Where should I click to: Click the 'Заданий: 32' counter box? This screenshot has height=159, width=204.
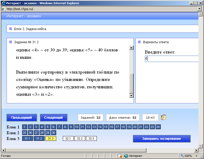tap(91, 118)
